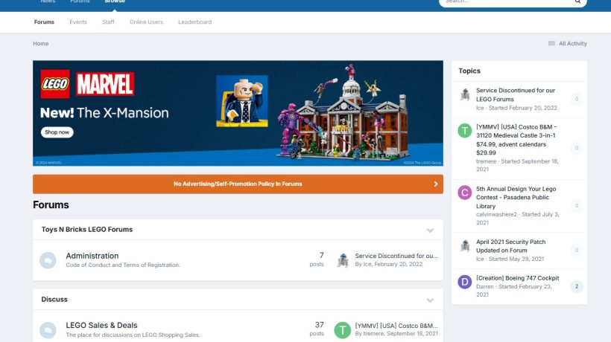Click 'New! The X-Mansion' banner headline

(x=104, y=113)
